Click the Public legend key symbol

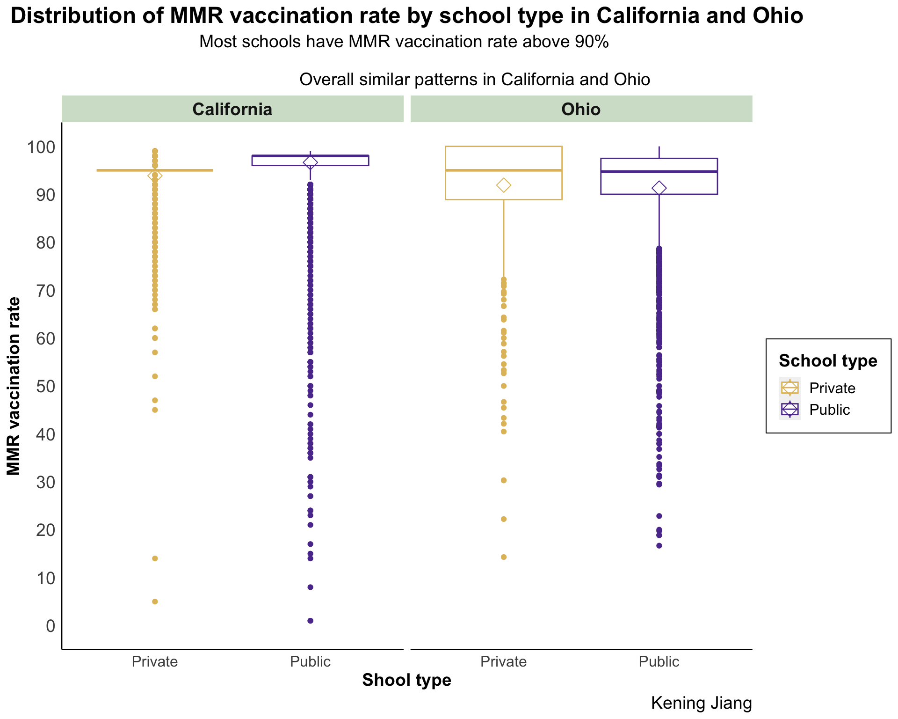[789, 410]
